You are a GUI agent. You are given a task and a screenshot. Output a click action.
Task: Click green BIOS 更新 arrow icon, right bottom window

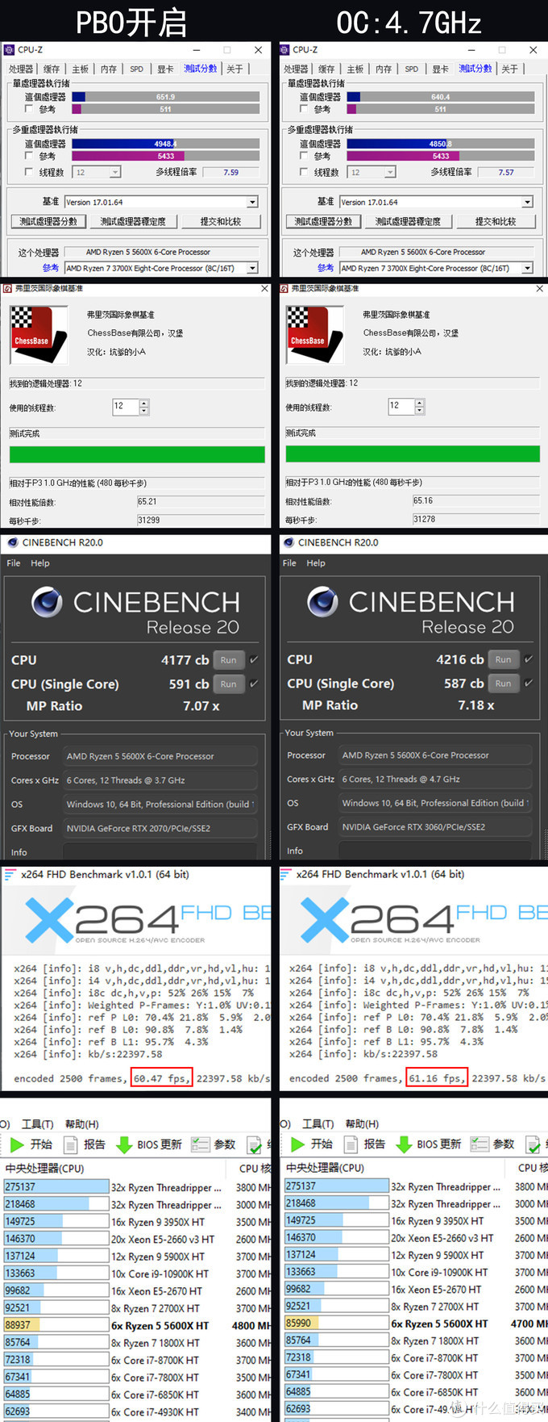(x=405, y=1144)
